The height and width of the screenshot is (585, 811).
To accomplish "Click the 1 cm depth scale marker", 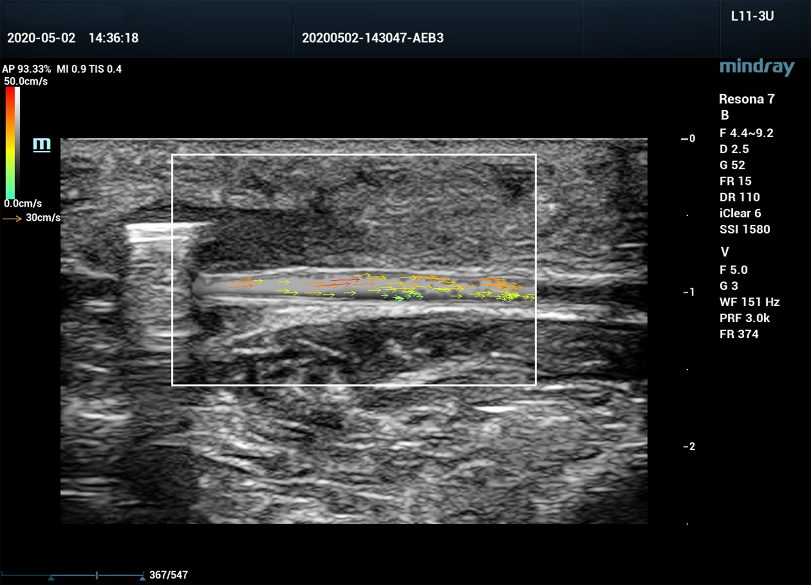I will pos(689,292).
